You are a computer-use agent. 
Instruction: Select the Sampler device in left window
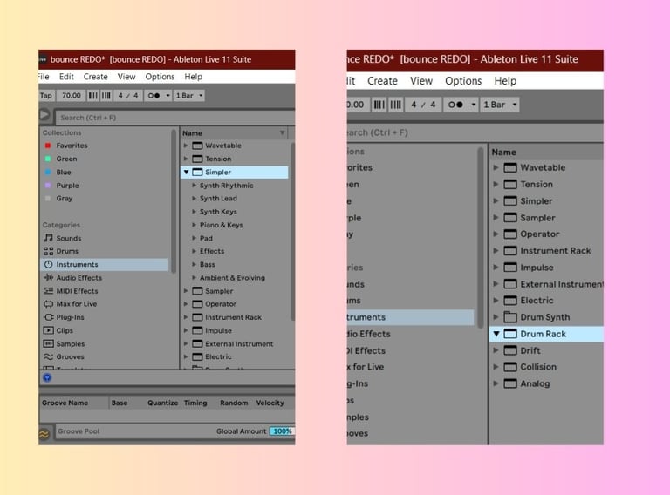pyautogui.click(x=219, y=291)
